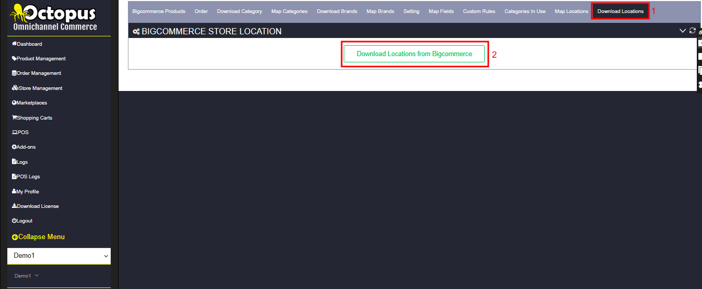Log out using the Logout entry
Screen dimensions: 702x289
[x=22, y=221]
